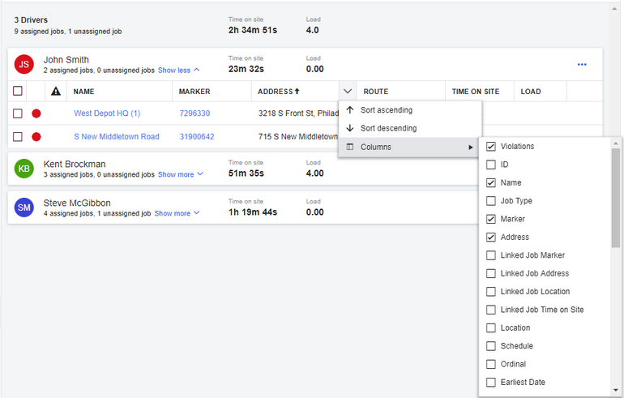
Task: Click the violations warning triangle header icon
Action: tap(56, 91)
